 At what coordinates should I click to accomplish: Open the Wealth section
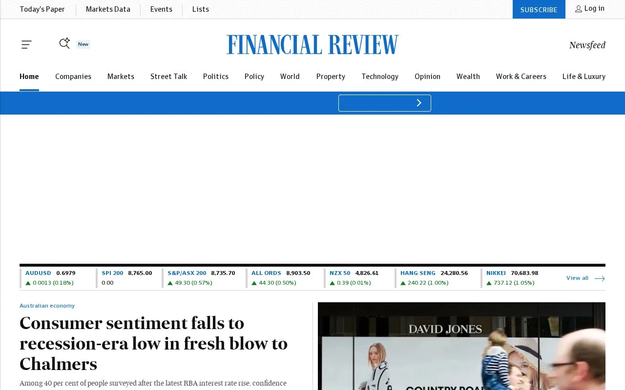click(x=468, y=77)
